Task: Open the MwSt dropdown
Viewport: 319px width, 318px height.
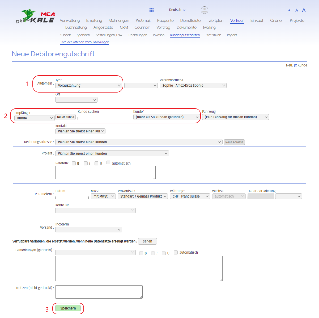Action: [x=103, y=196]
